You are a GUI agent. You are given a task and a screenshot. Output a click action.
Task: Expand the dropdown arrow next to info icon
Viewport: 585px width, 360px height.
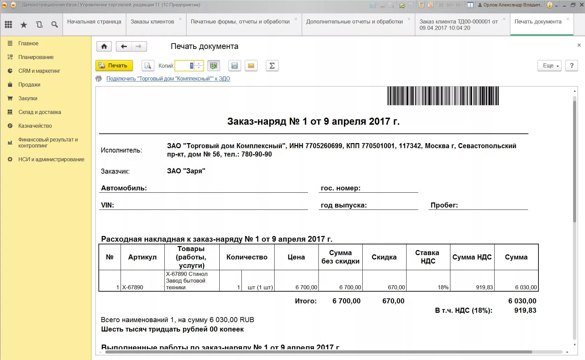pos(557,5)
